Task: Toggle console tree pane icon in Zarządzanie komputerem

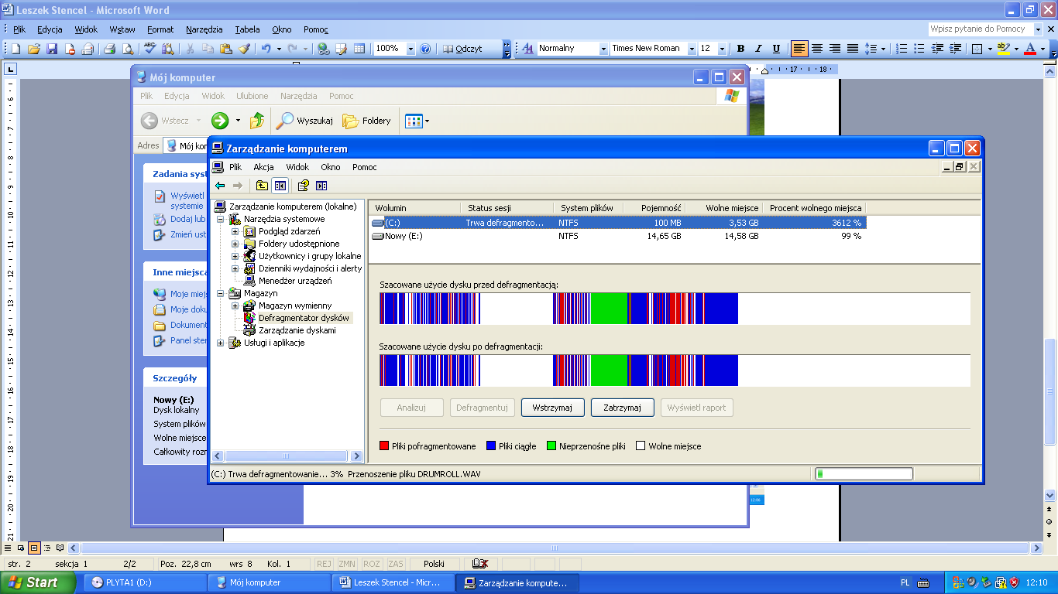Action: pyautogui.click(x=280, y=186)
